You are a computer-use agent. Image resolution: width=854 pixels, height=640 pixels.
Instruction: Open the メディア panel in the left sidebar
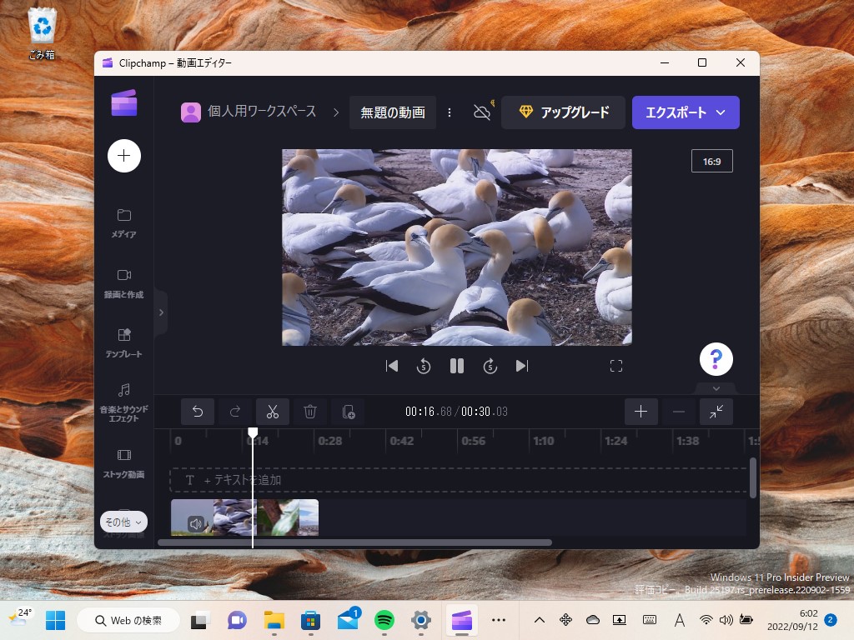(123, 221)
